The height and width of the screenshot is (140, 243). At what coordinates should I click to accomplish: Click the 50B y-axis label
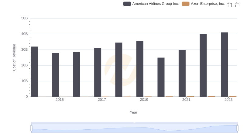(x=25, y=18)
